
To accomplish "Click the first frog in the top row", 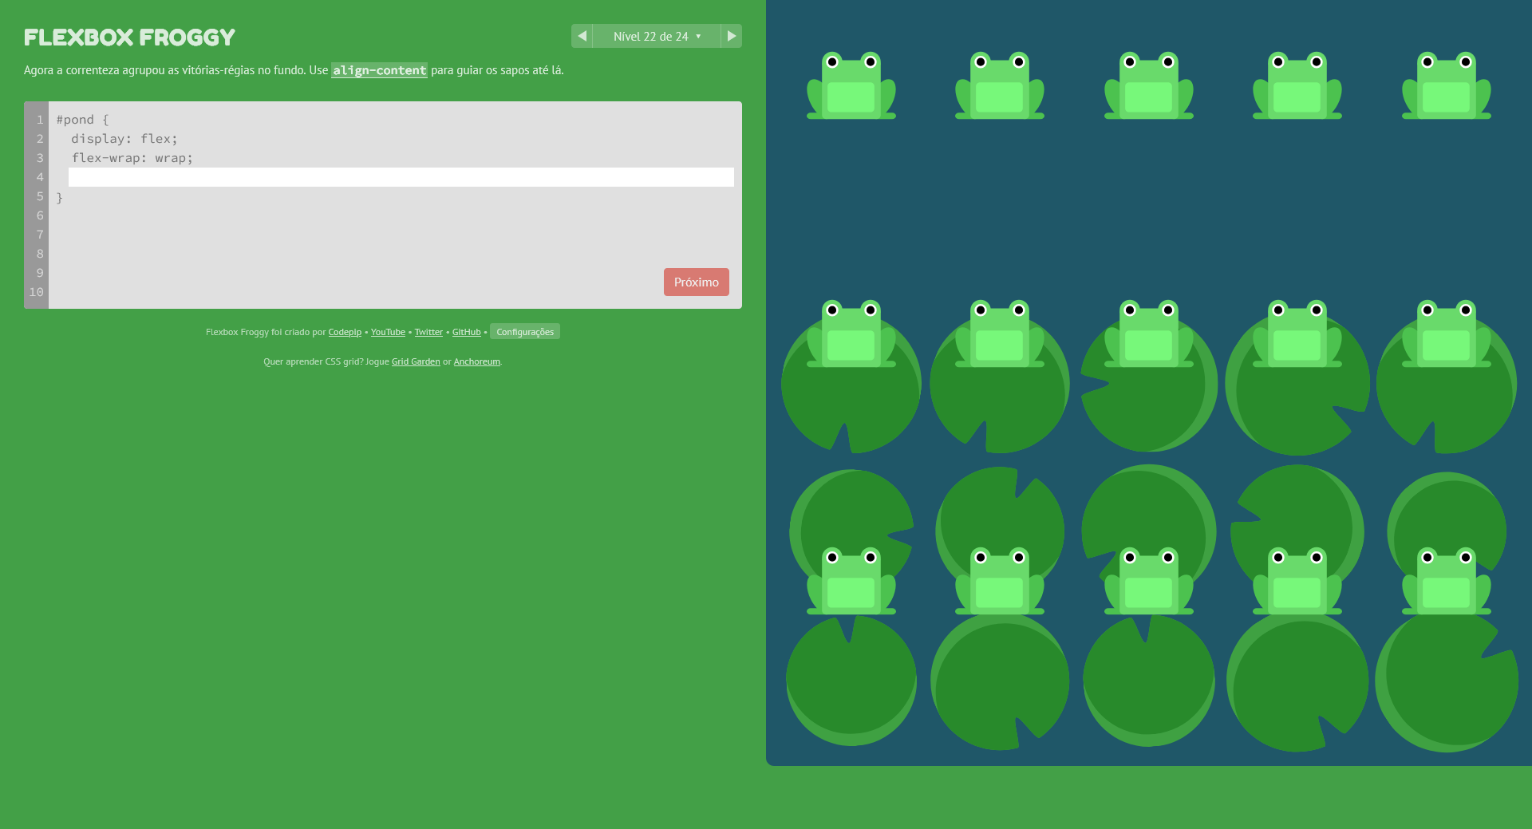I will coord(851,85).
